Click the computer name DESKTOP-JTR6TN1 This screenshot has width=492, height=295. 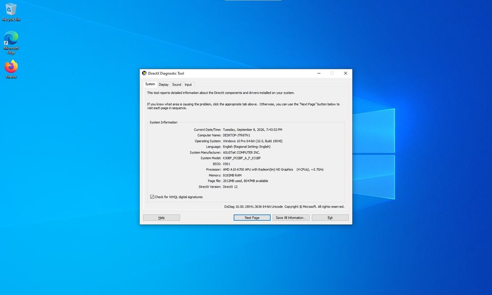(237, 135)
